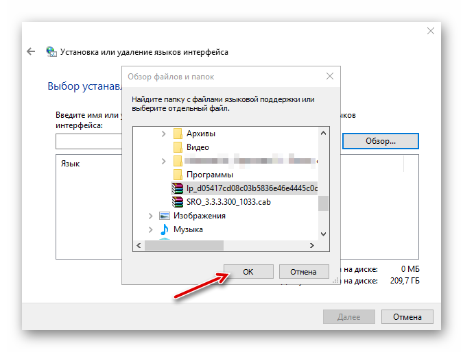The width and height of the screenshot is (463, 352).
Task: Select the Архивы folder name
Action: click(x=201, y=134)
